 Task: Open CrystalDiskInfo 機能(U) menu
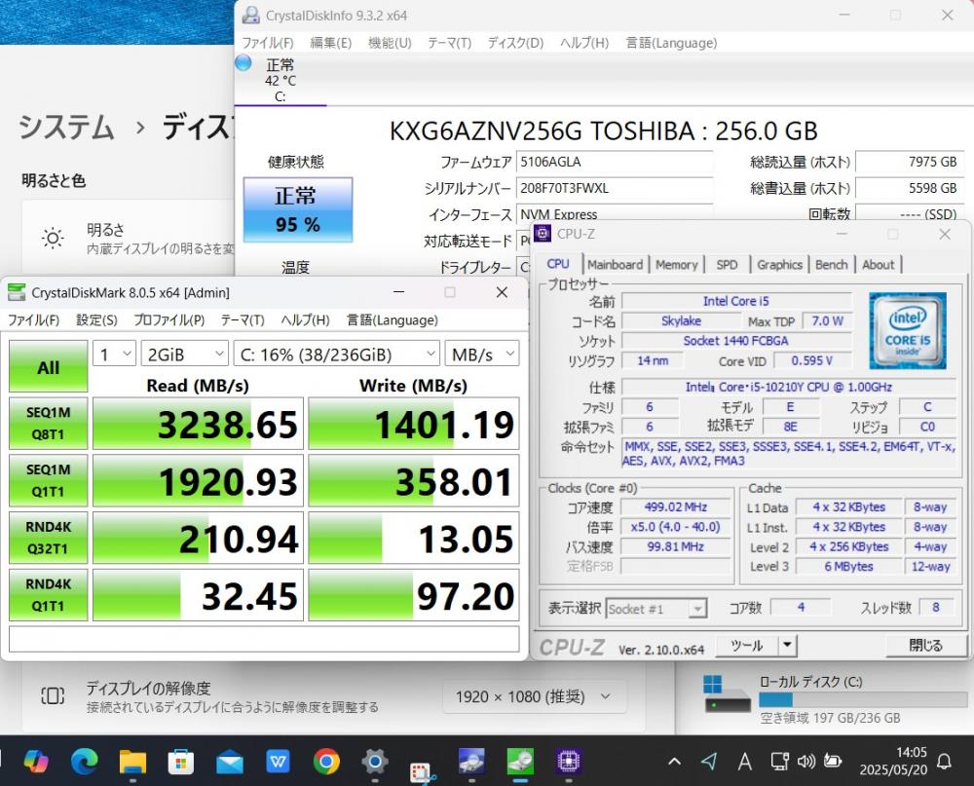390,43
